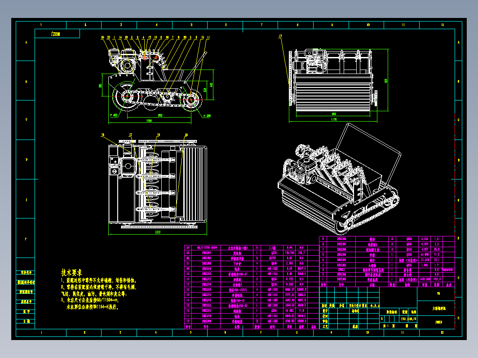The height and width of the screenshot is (358, 478).
Task: Select the 序号 header of the left parts list
Action: click(x=188, y=327)
